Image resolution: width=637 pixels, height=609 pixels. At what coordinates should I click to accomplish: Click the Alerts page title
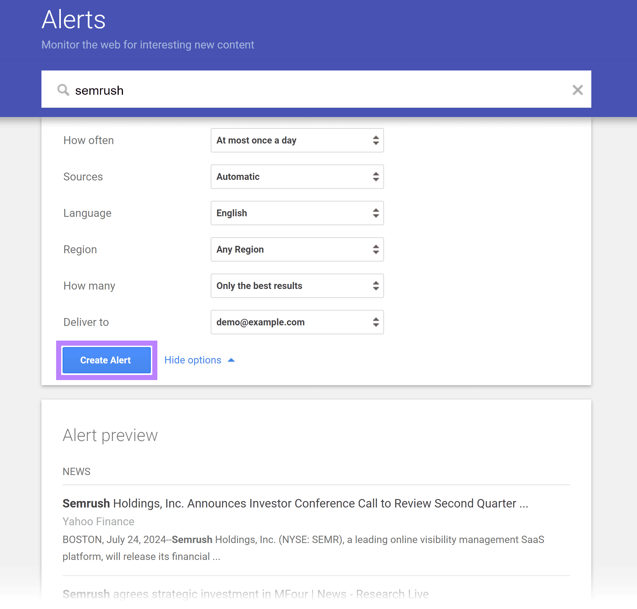point(74,19)
